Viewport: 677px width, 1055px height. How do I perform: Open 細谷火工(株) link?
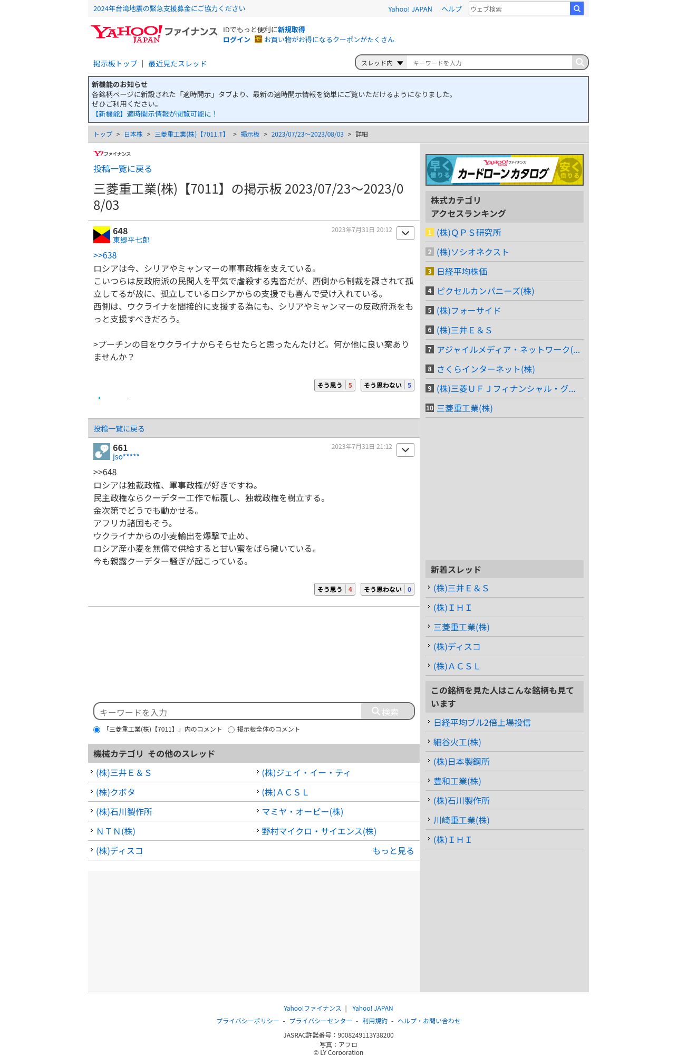pyautogui.click(x=457, y=742)
